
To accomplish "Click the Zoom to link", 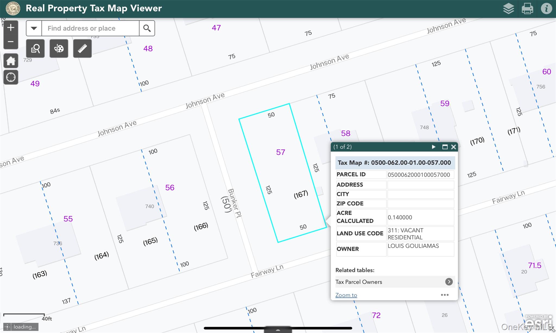I will pos(346,295).
